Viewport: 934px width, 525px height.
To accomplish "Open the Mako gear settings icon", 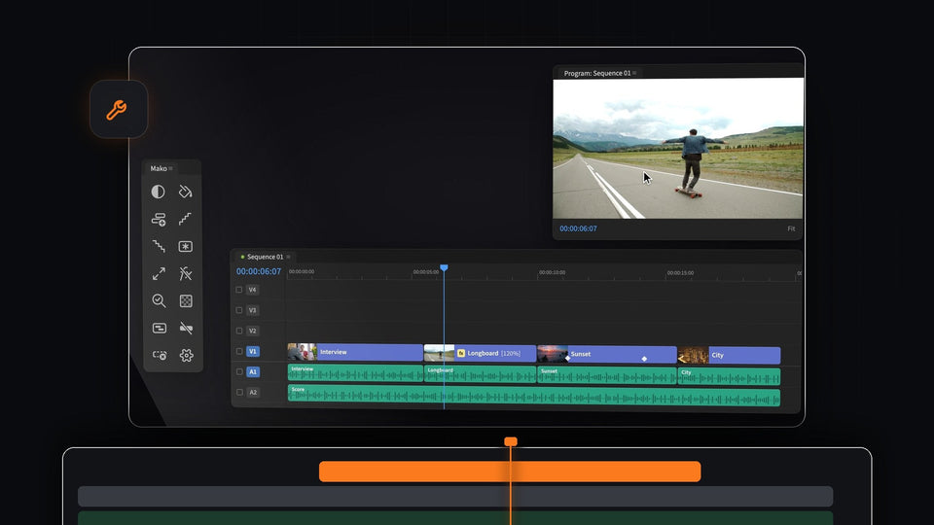I will 187,356.
